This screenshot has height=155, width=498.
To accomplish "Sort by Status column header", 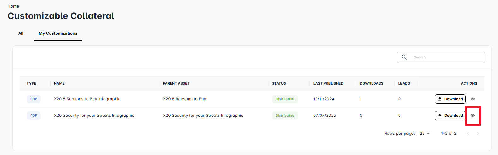I will (279, 83).
